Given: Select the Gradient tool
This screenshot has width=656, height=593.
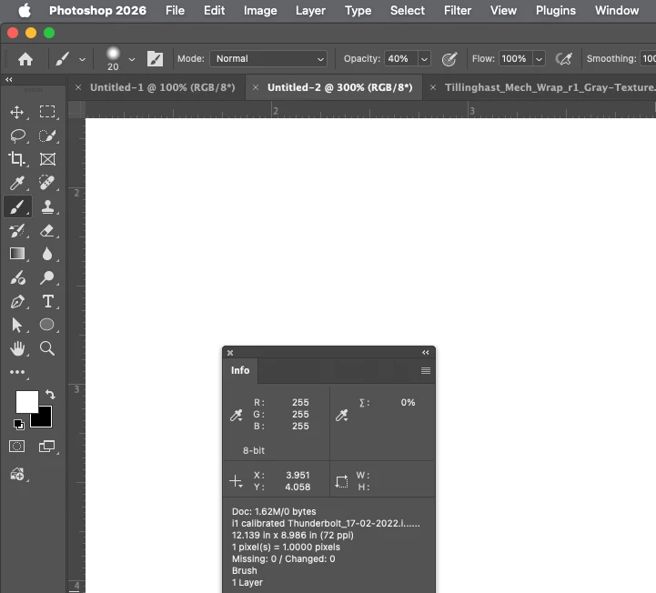Looking at the screenshot, I should tap(17, 254).
